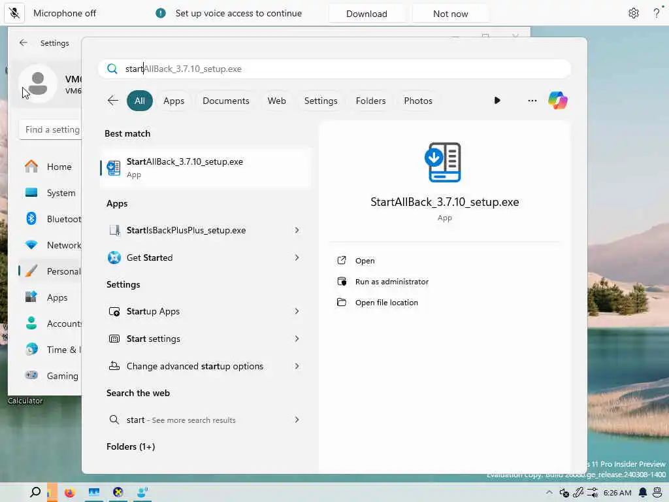
Task: Open Accounts in Settings sidebar
Action: (50, 324)
